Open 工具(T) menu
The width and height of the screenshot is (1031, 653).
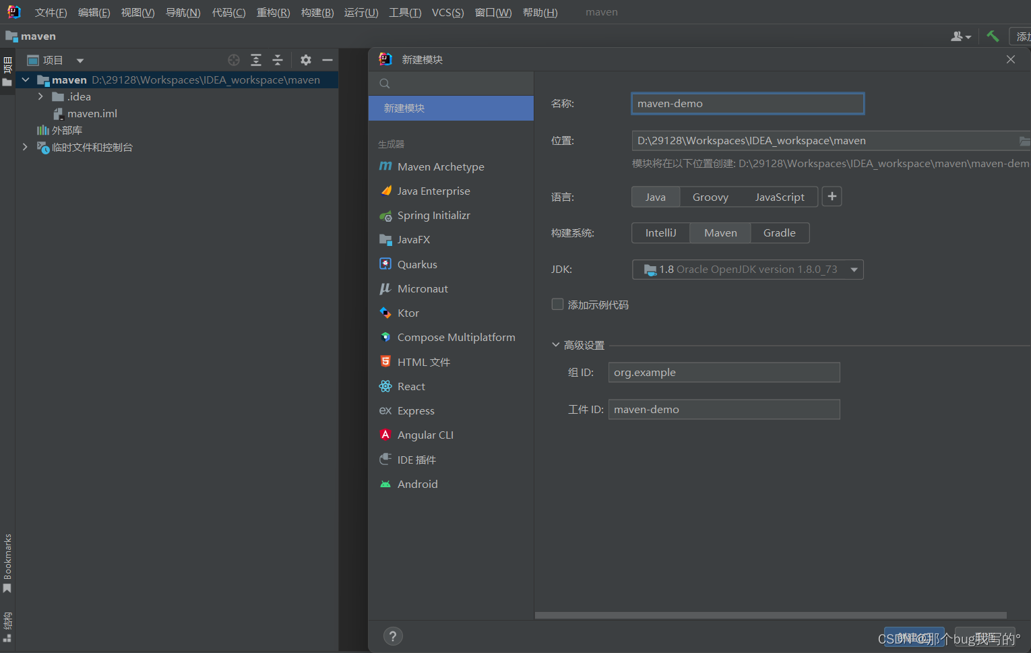[x=405, y=13]
